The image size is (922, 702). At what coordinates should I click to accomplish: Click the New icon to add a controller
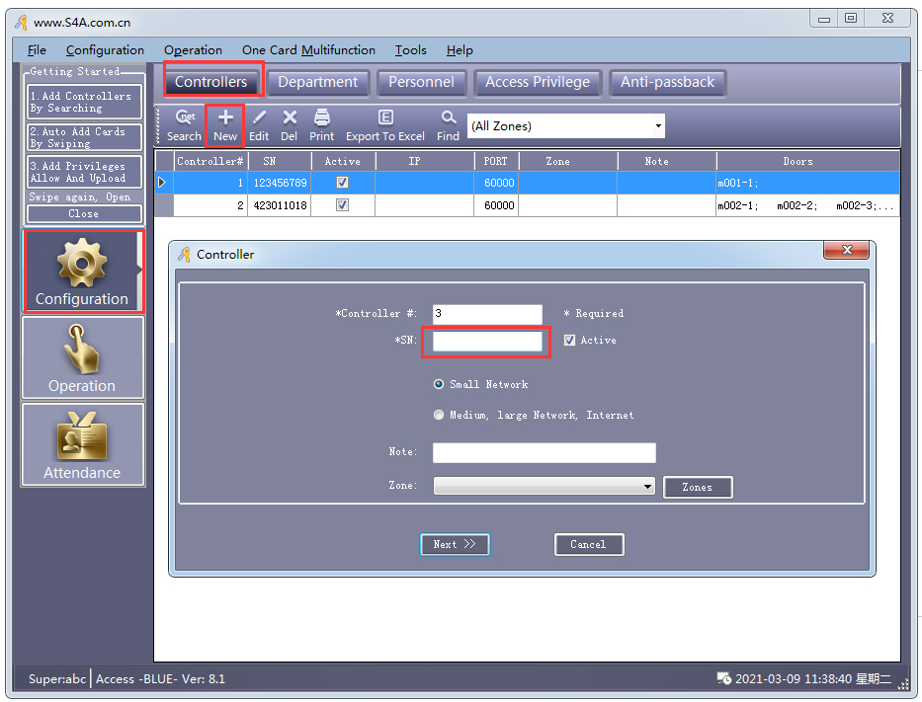[x=224, y=123]
